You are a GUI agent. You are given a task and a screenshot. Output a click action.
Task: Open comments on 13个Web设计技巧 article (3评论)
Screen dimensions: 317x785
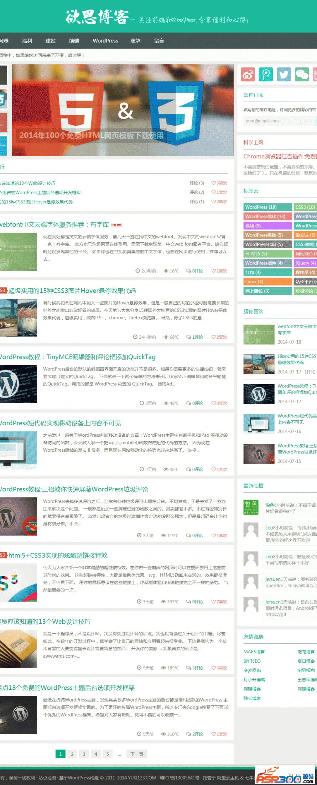point(194,668)
